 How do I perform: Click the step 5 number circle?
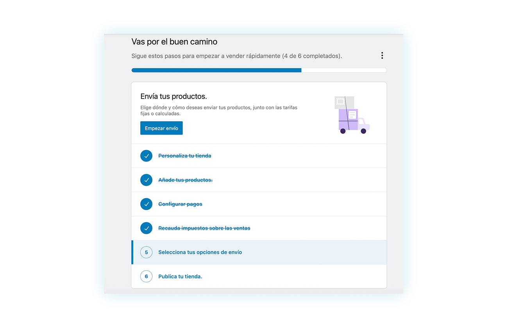coord(146,252)
